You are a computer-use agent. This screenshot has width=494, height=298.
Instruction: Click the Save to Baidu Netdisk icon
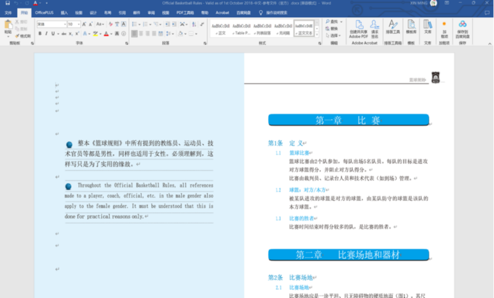(x=462, y=29)
